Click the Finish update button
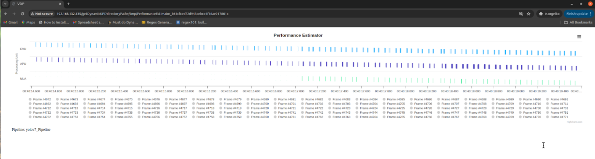 pos(576,14)
